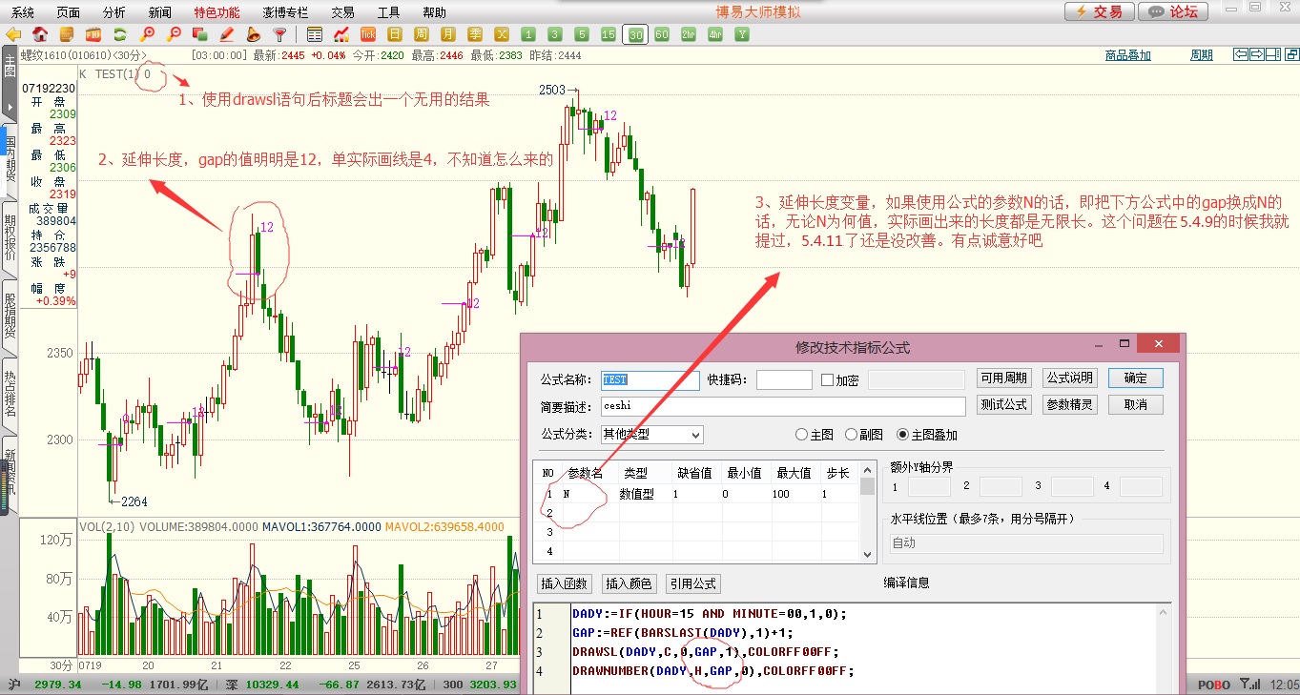Select the red pencil drawing tool
The height and width of the screenshot is (695, 1300).
coord(227,34)
